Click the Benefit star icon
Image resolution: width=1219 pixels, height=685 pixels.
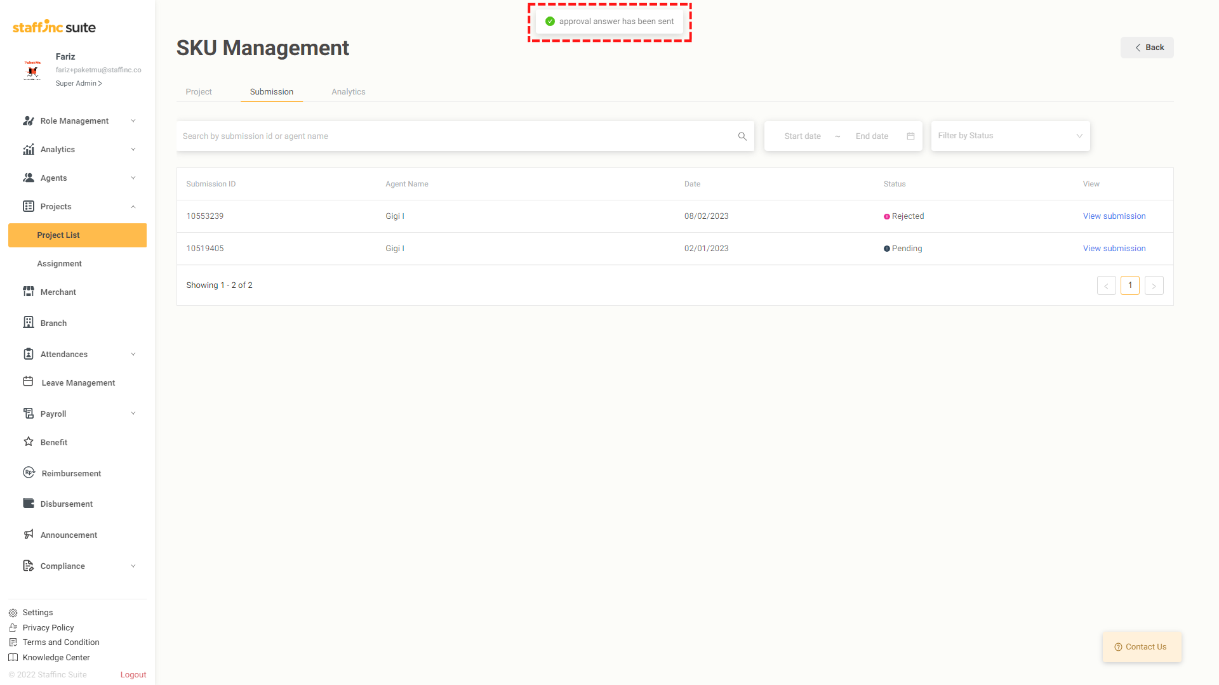click(29, 441)
